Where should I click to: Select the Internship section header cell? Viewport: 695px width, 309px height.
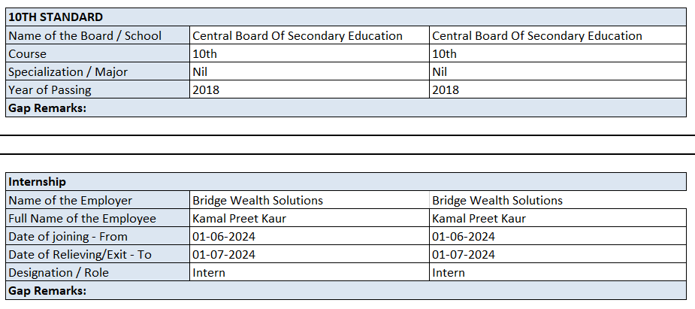tap(38, 181)
